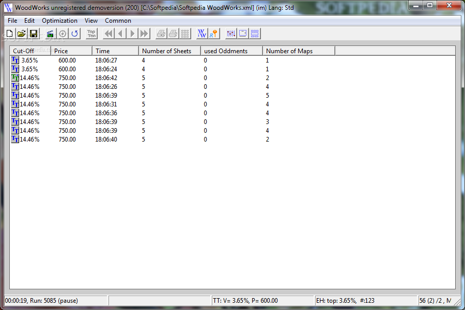
Task: Click status text 'TT: V= 3.65%, P= 600.00'
Action: [245, 301]
